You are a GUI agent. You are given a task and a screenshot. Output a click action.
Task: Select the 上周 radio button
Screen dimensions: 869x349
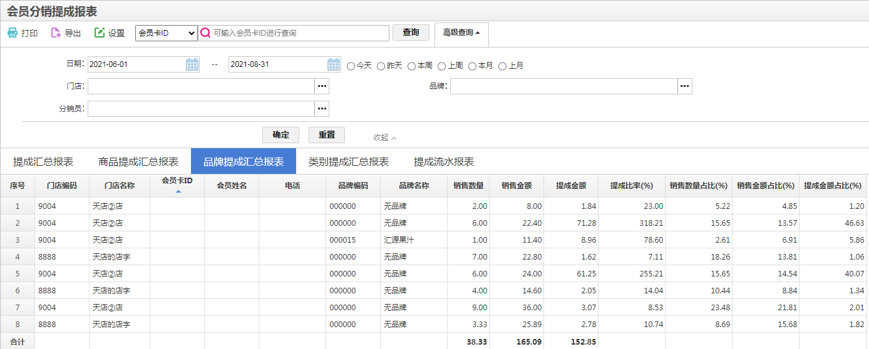(x=441, y=66)
